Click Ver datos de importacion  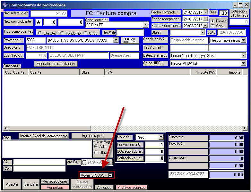56,64
